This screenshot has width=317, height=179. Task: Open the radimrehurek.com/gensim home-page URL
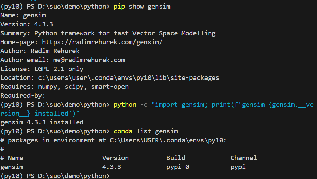pos(102,42)
